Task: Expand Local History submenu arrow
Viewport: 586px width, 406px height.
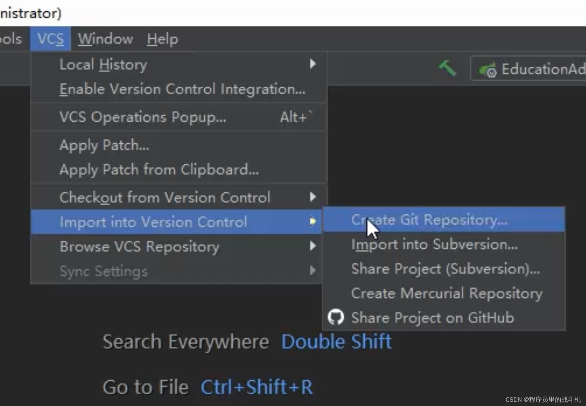Action: click(313, 64)
